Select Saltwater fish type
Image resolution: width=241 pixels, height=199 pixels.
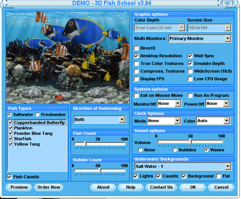click(x=9, y=114)
